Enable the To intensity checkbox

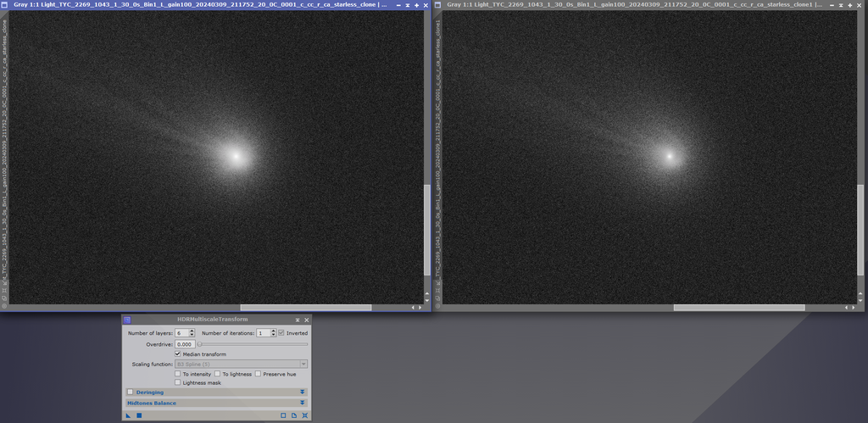[x=177, y=374]
